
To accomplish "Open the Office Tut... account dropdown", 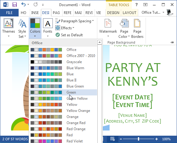I will [x=153, y=13].
